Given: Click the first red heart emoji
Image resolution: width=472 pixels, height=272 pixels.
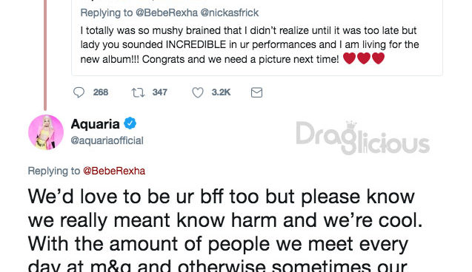Looking at the screenshot, I should pyautogui.click(x=349, y=58).
